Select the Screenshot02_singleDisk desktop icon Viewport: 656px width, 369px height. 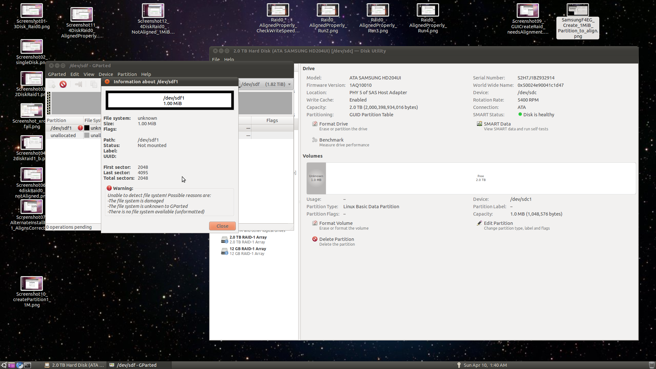[x=32, y=52]
